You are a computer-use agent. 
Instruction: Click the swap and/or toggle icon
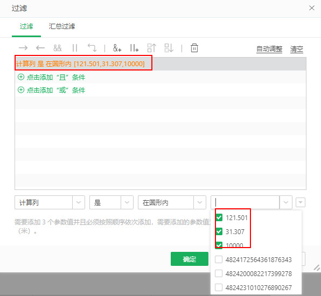tap(92, 48)
